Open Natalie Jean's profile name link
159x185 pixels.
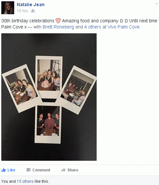click(x=31, y=5)
